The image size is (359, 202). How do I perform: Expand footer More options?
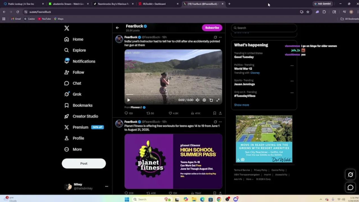[250, 179]
